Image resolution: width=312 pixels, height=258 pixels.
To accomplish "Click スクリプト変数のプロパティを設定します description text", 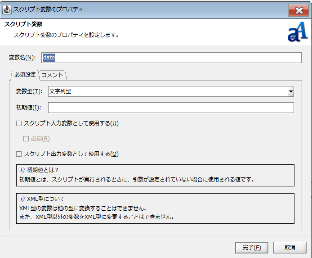I will coord(66,35).
